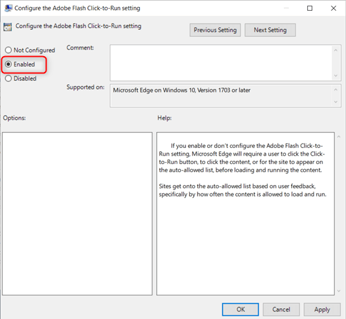Click the 'Comment:' label
The height and width of the screenshot is (319, 346).
click(x=80, y=47)
